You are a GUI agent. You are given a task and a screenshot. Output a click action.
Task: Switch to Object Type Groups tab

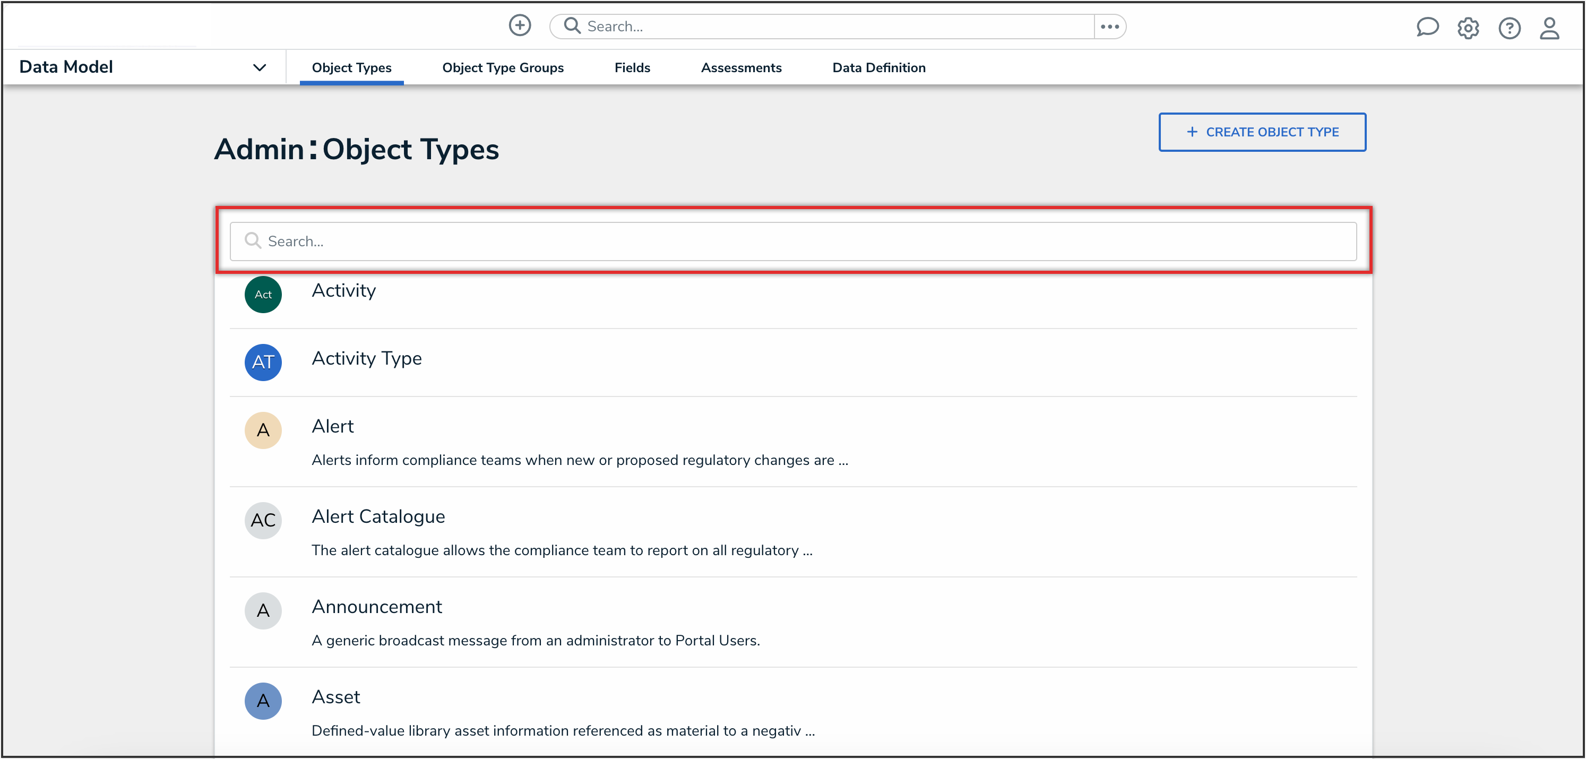click(503, 68)
